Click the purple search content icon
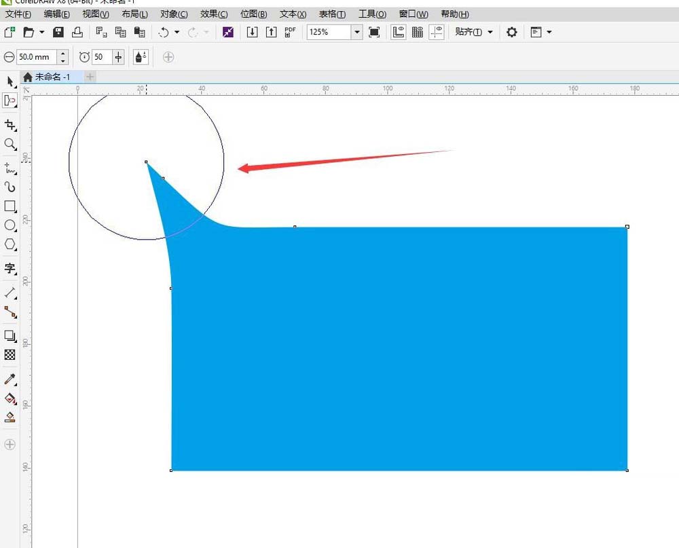The image size is (679, 548). click(227, 32)
